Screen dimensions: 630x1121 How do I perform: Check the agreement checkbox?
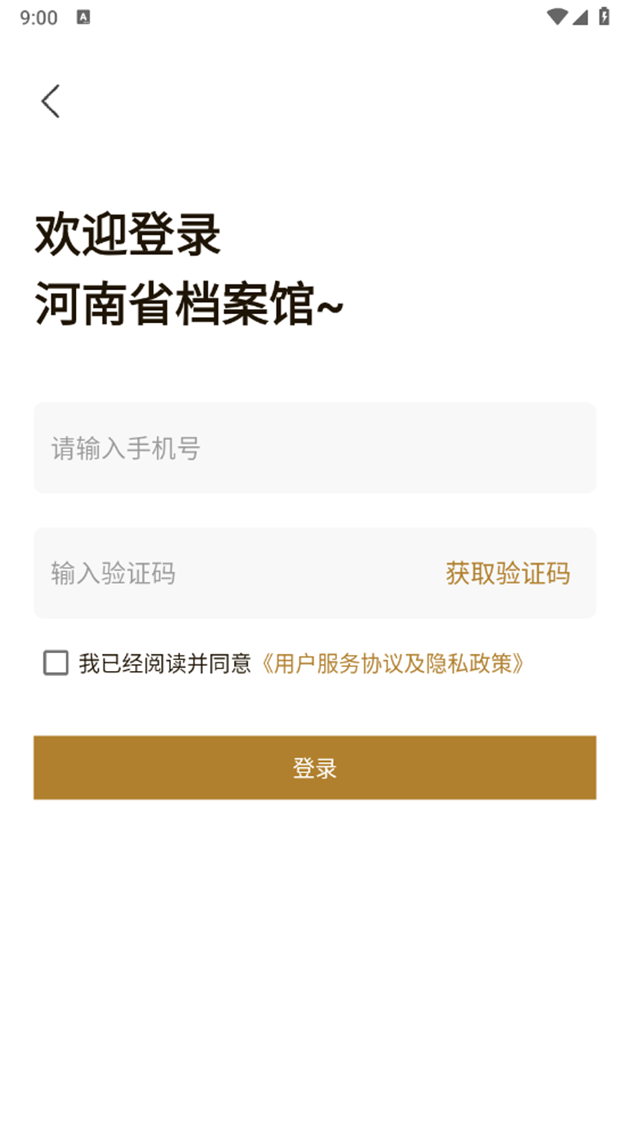[56, 663]
